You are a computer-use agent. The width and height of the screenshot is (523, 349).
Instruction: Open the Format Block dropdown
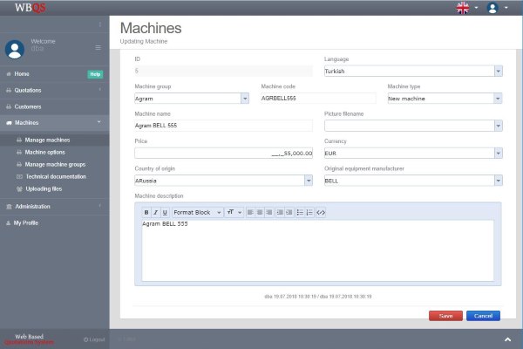click(x=197, y=212)
